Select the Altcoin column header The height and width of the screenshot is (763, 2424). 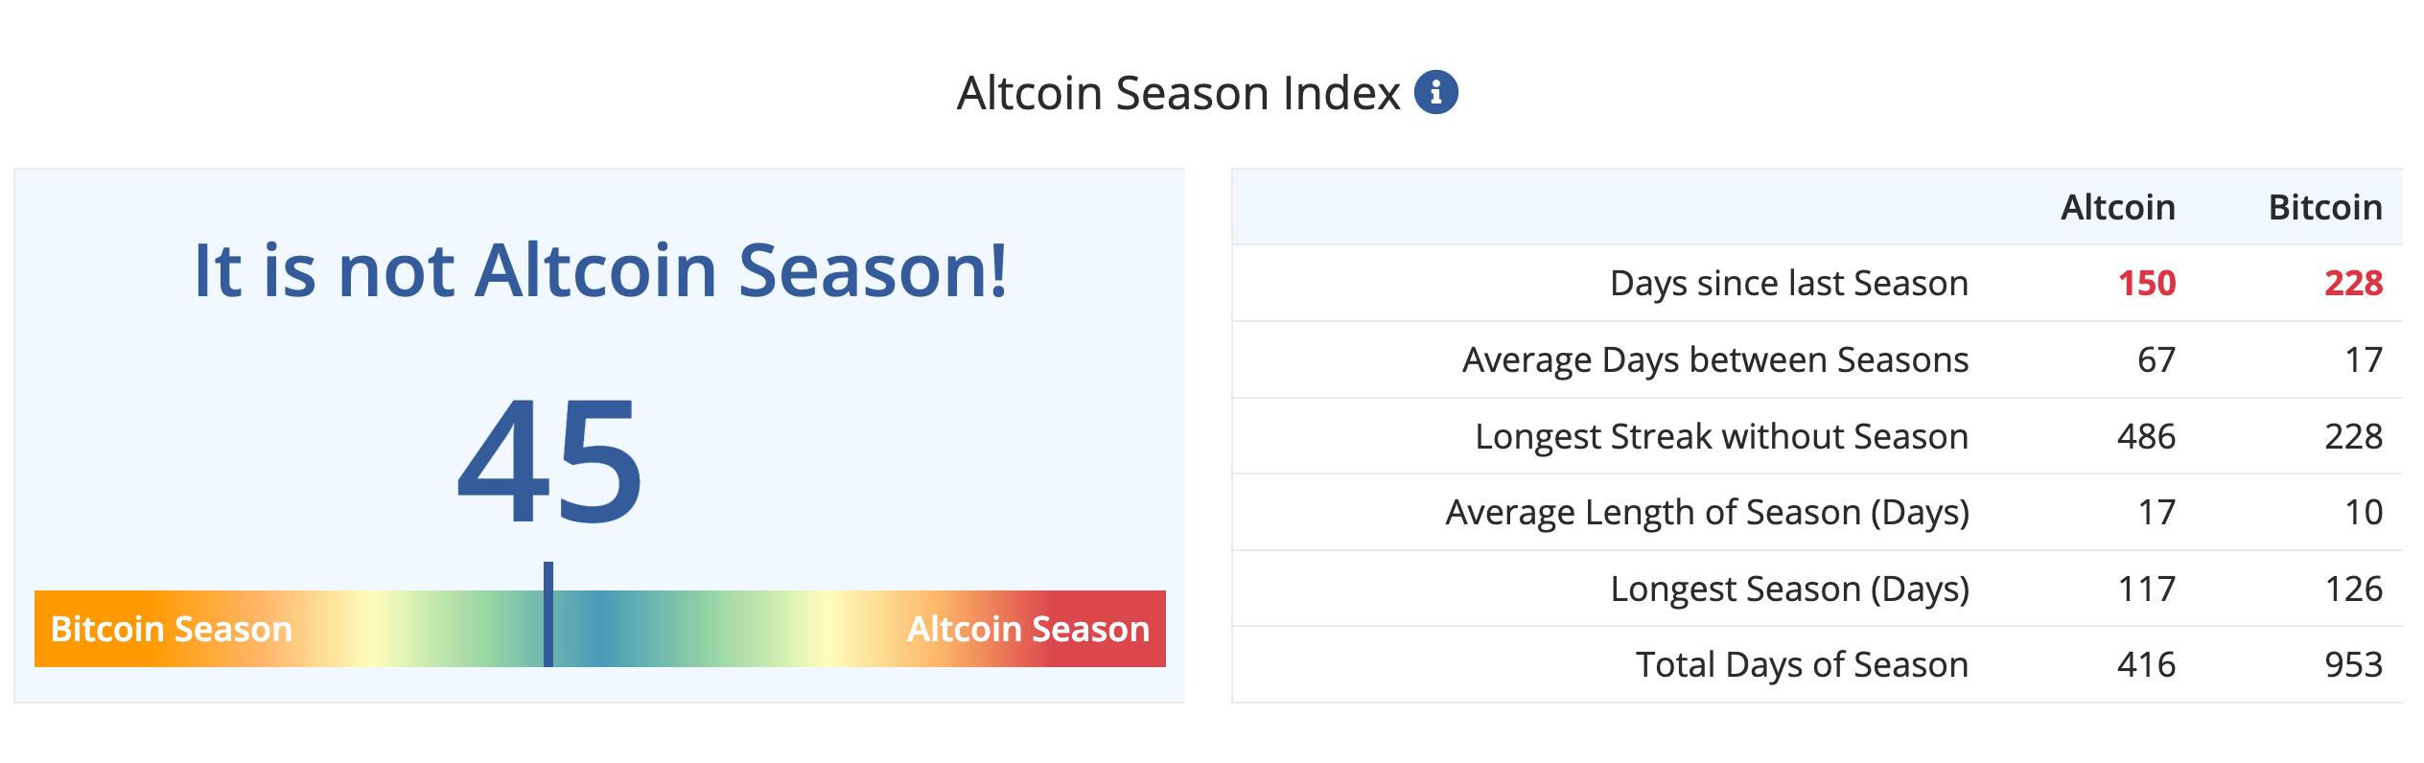[x=2118, y=207]
